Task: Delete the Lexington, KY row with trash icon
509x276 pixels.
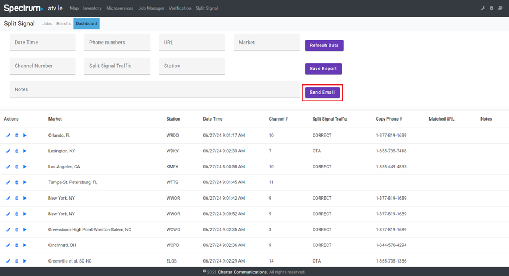Action: tap(17, 151)
